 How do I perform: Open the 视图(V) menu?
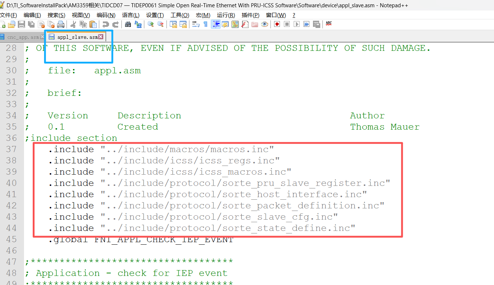pyautogui.click(x=81, y=15)
